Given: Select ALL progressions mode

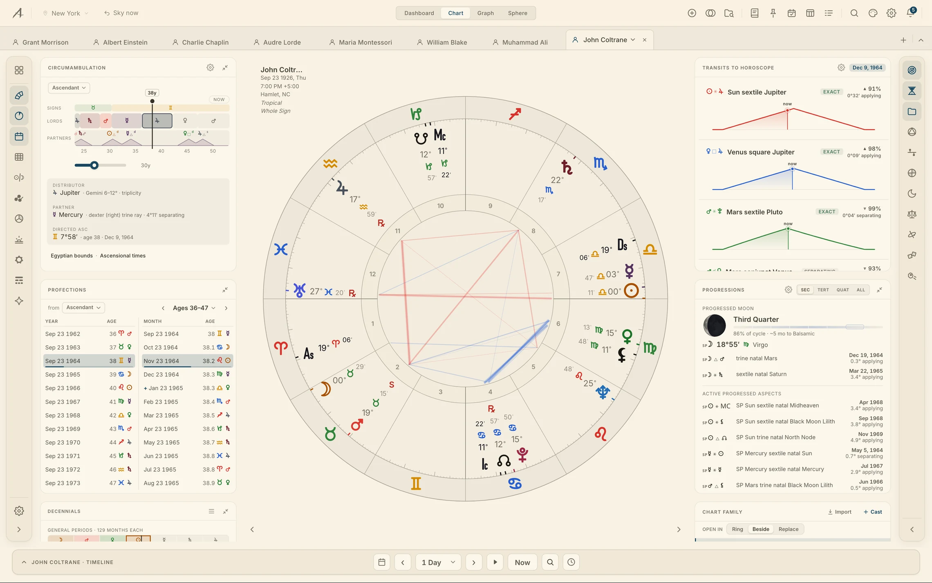Looking at the screenshot, I should coord(860,290).
